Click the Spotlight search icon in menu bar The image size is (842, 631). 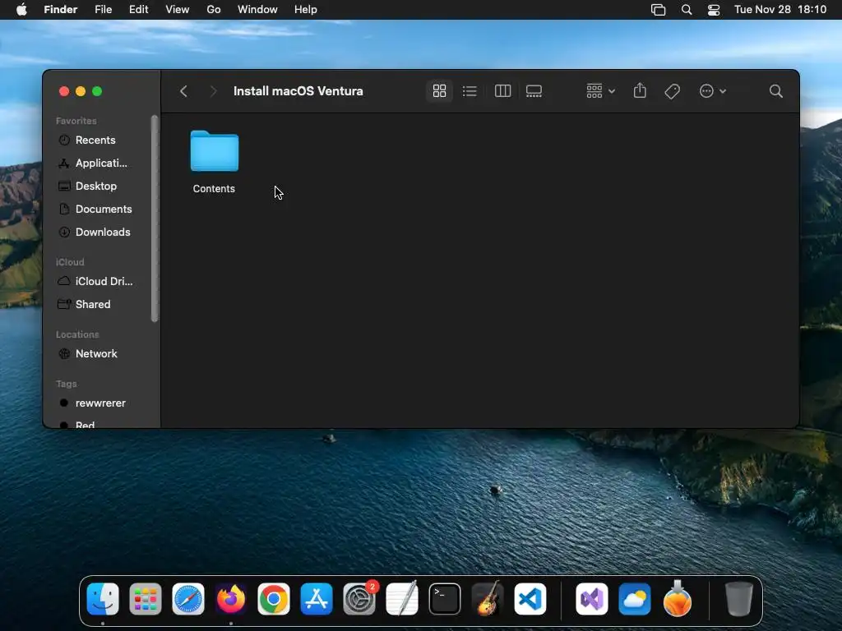[x=687, y=10]
